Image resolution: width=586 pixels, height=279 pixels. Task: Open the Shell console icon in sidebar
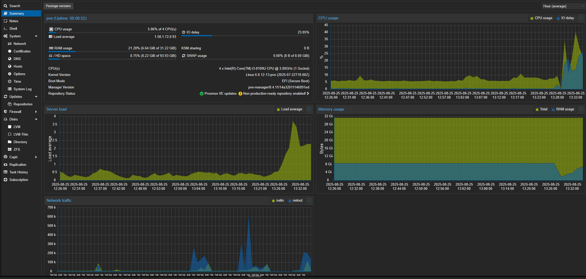click(x=5, y=29)
